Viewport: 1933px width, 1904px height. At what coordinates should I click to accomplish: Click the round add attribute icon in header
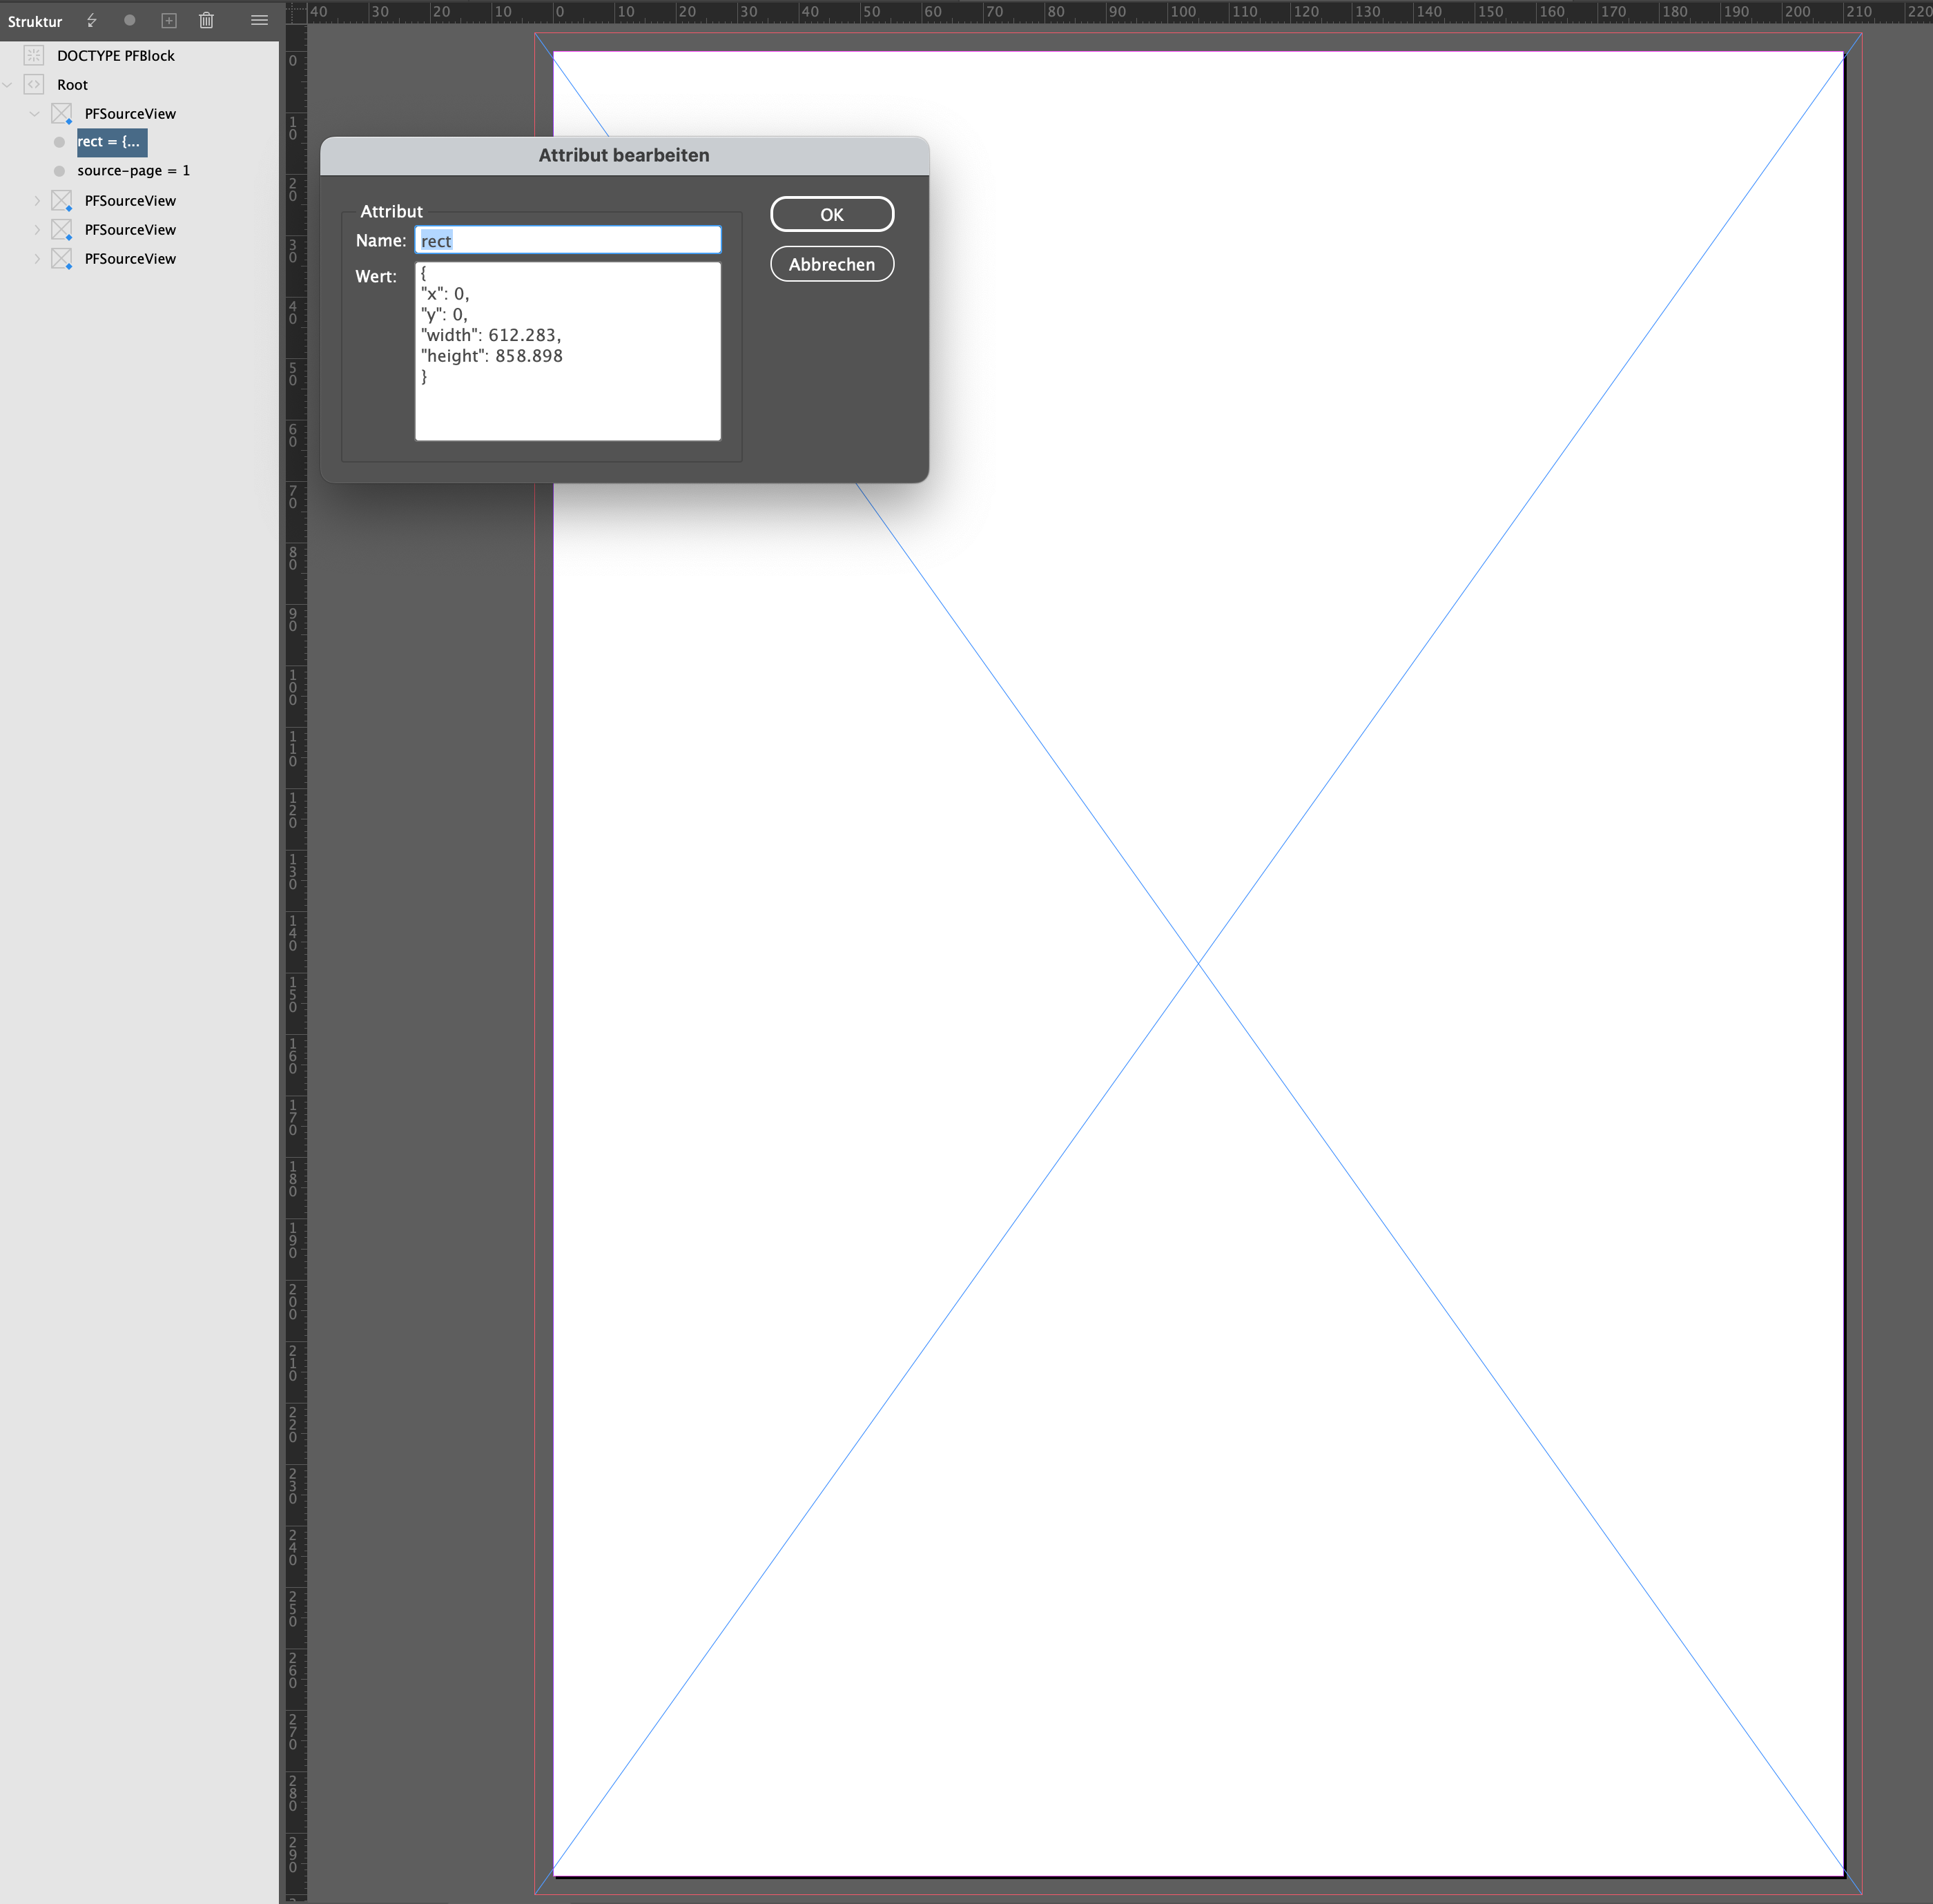pos(129,20)
